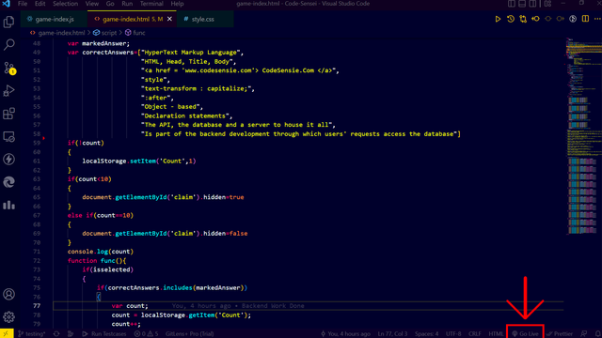Screen dimensions: 602x338
Task: Open the Remote Explorer view
Action: click(8, 136)
